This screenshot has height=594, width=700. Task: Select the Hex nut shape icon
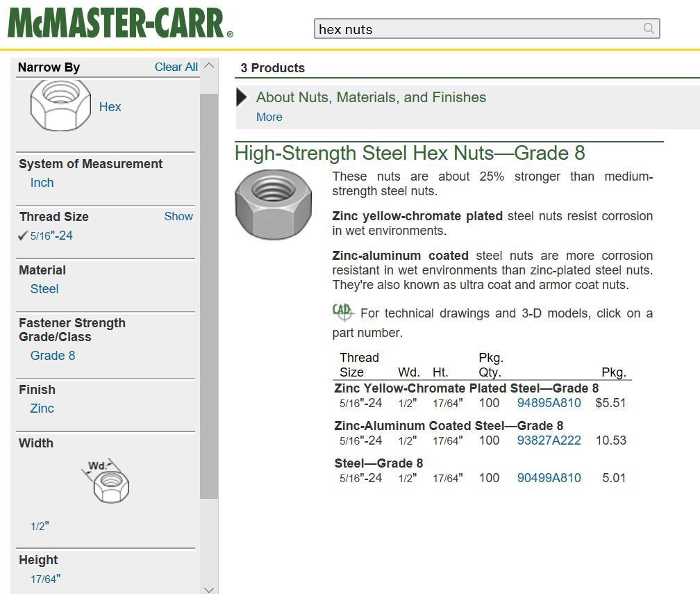tap(61, 106)
